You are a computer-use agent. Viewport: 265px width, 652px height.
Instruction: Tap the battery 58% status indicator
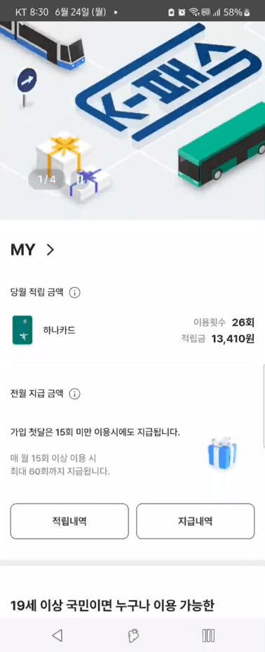tap(237, 12)
